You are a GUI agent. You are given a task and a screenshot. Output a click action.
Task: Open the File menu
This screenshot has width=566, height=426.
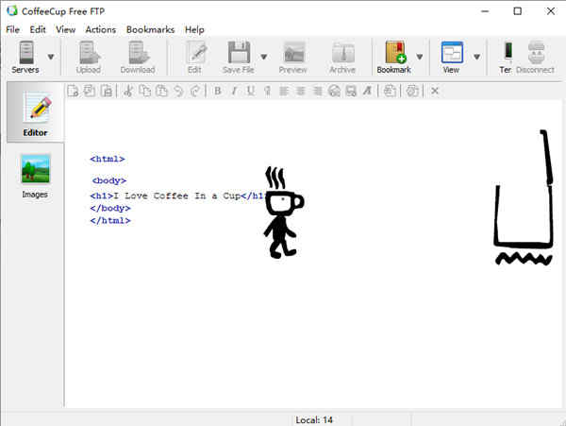(12, 29)
